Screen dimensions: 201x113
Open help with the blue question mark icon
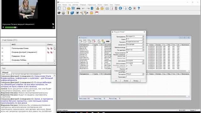tap(139, 8)
